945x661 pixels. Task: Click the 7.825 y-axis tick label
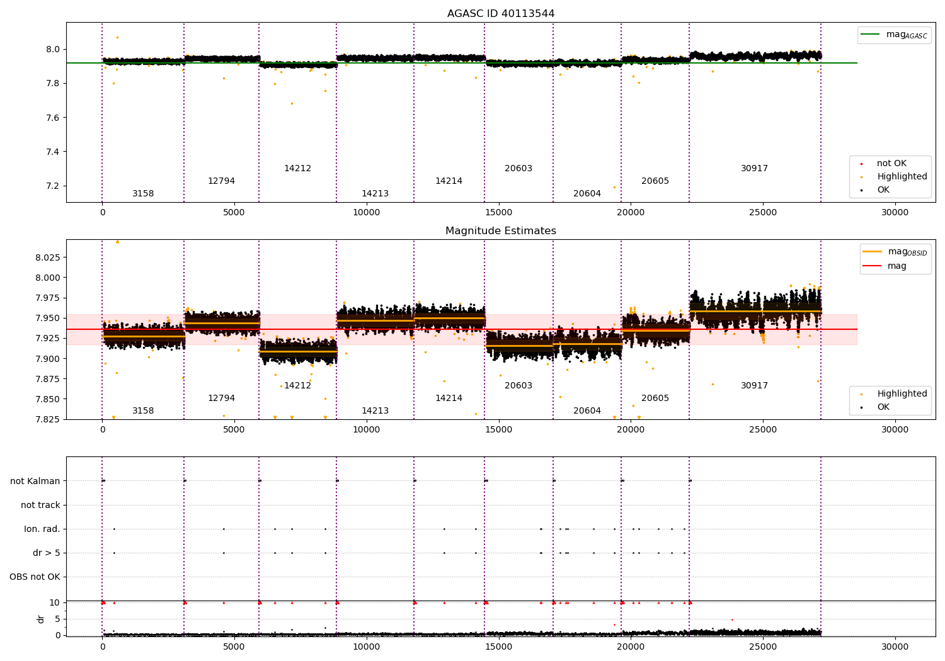(x=48, y=419)
